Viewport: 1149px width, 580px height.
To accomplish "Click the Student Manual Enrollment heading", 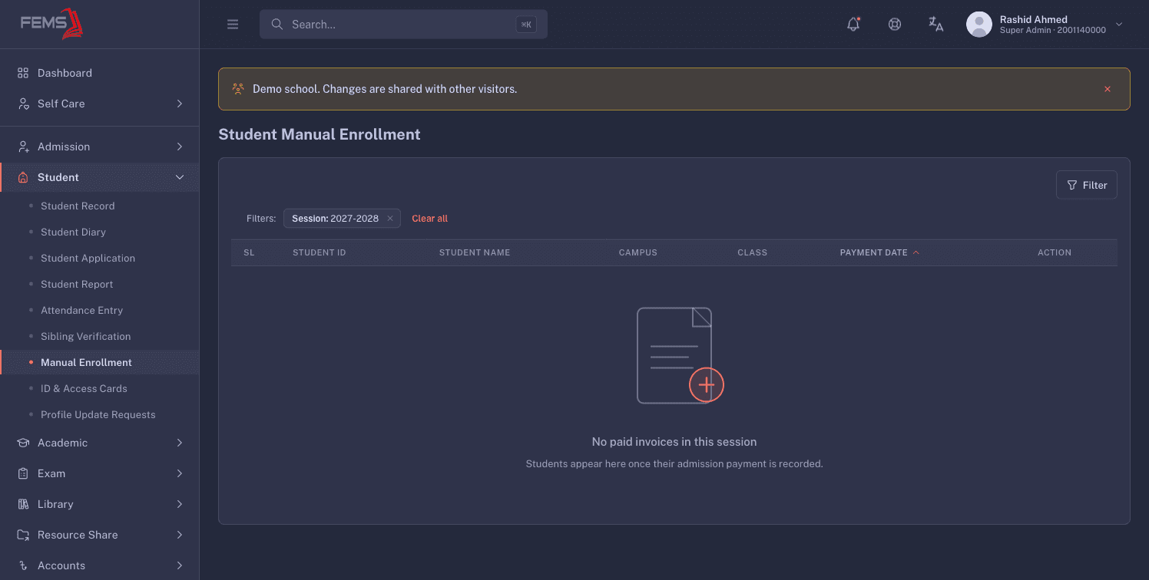I will pos(320,134).
